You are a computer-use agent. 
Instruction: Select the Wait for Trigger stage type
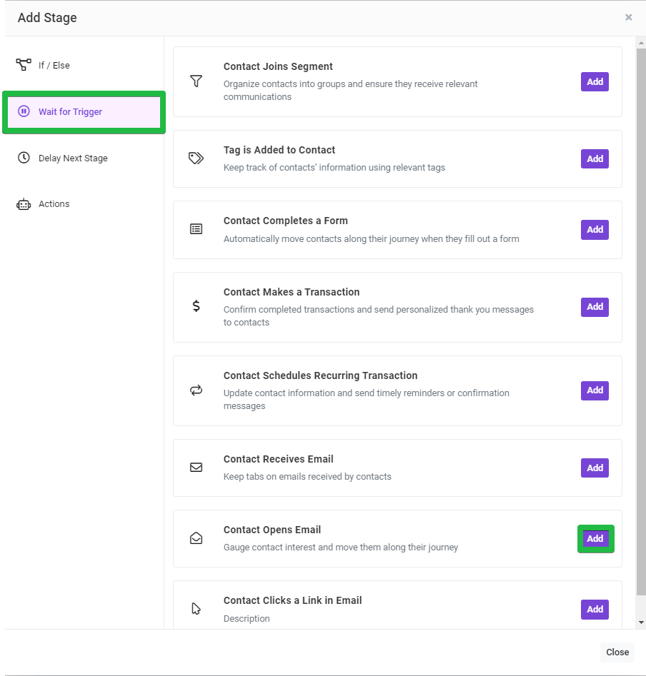84,111
